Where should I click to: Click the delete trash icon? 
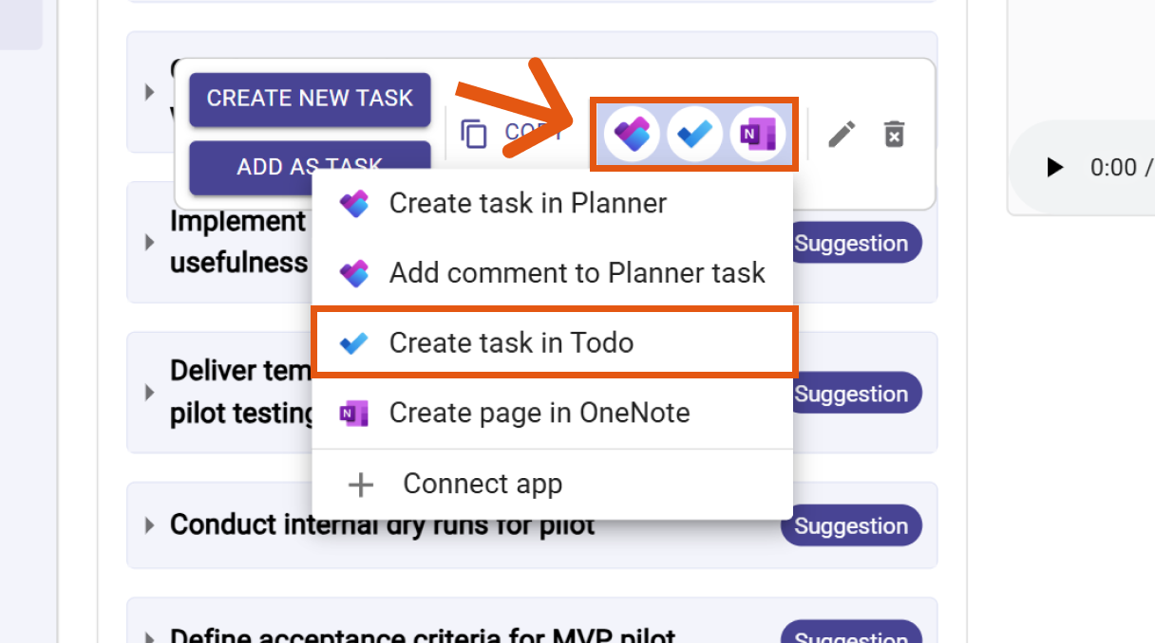(894, 135)
